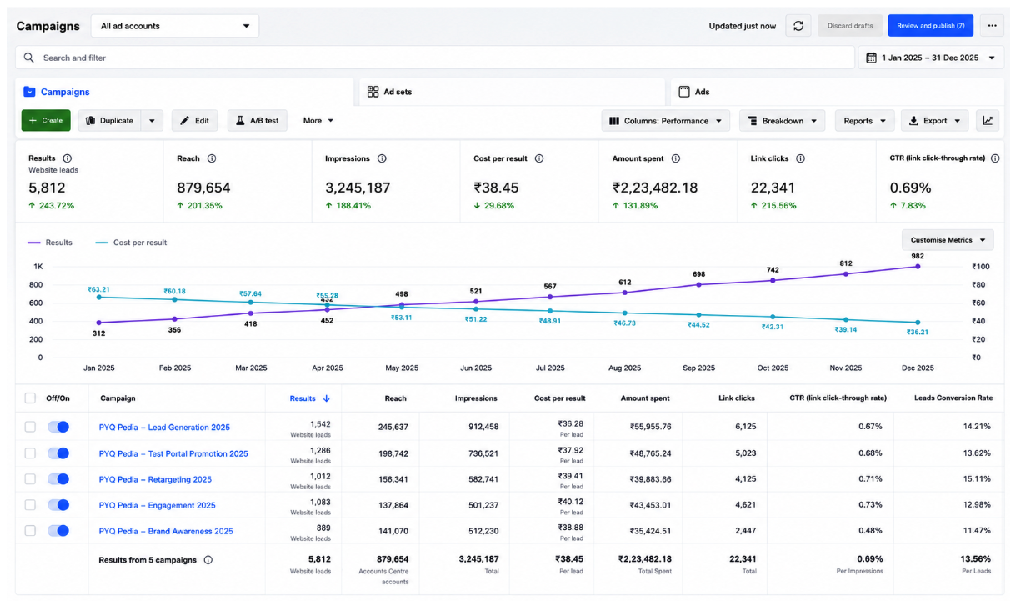
Task: Click the CTR info icon in summary
Action: [995, 158]
